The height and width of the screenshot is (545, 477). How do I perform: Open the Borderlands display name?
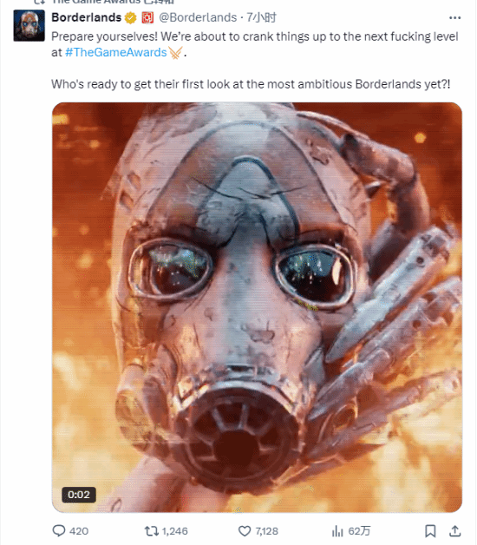pos(86,17)
